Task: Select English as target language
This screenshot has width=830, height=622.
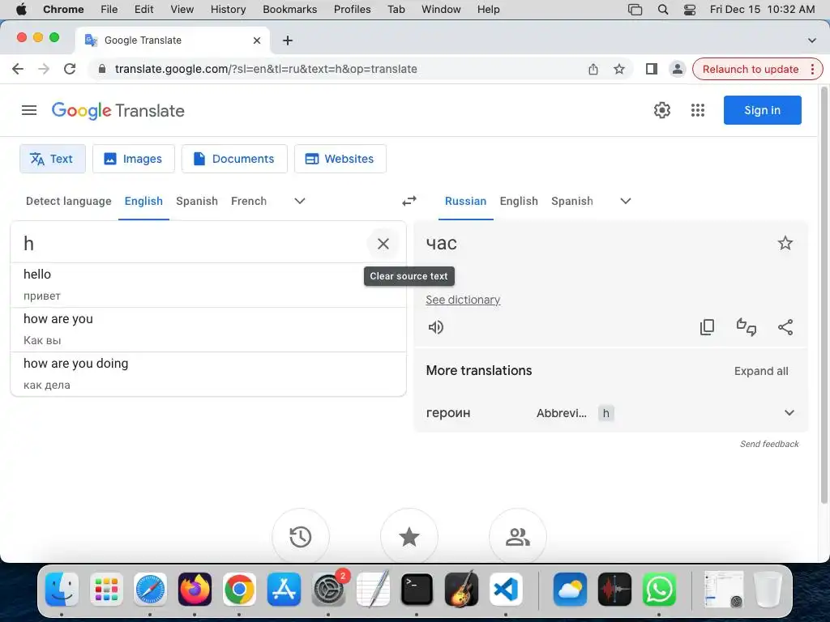Action: click(519, 201)
